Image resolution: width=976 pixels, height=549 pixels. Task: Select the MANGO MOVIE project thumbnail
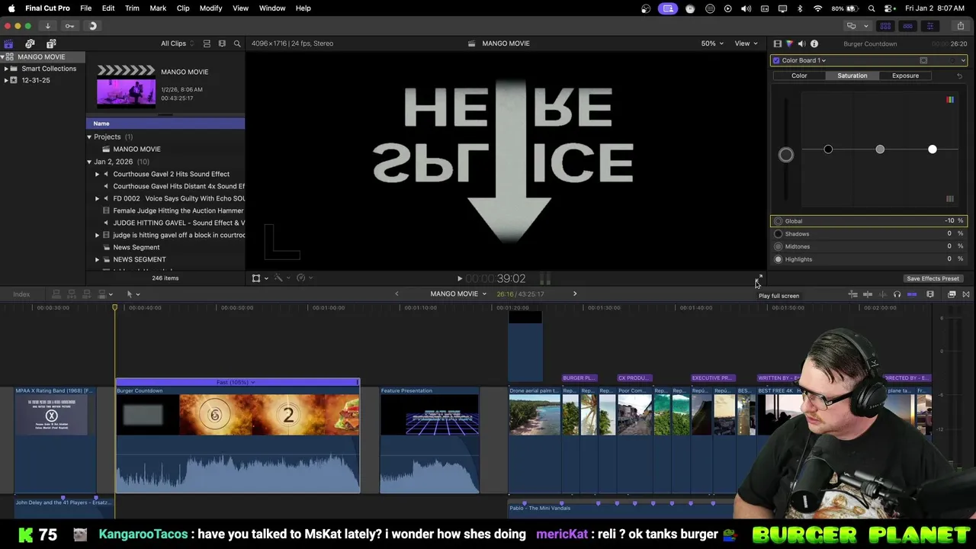(126, 85)
